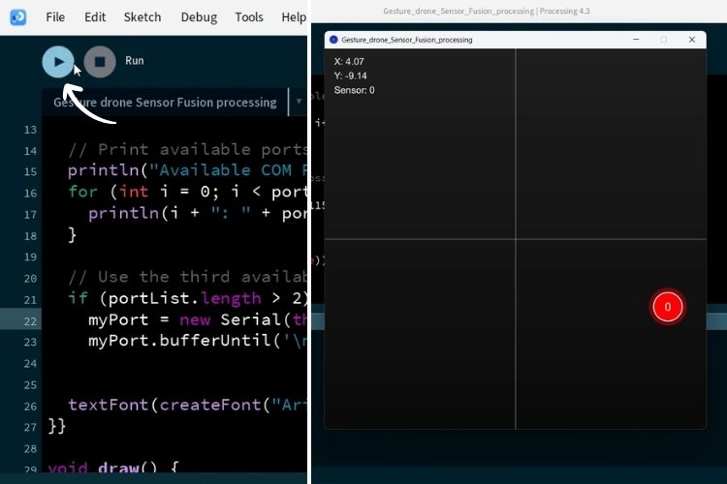Open the File menu
This screenshot has height=484, width=727.
tap(55, 17)
